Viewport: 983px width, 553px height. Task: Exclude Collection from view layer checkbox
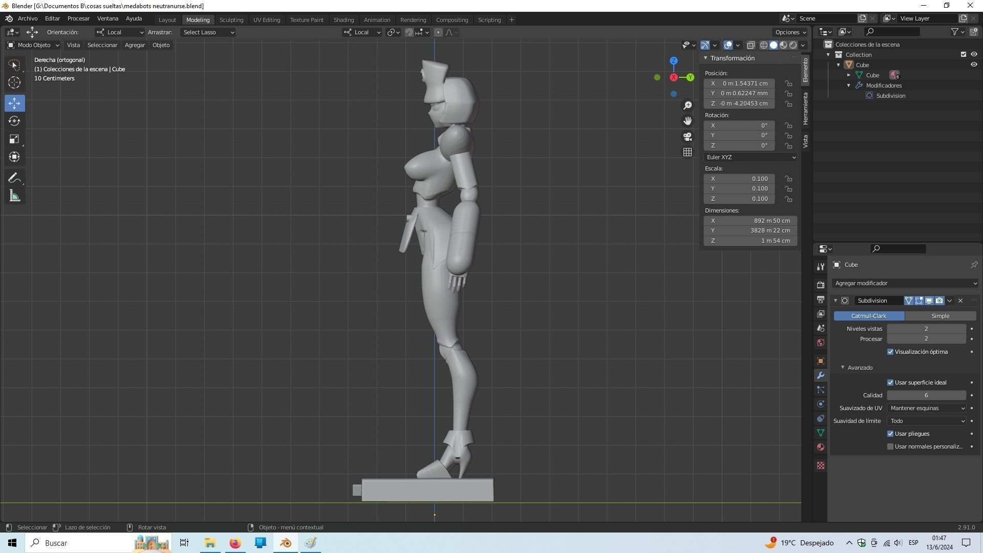click(x=964, y=54)
